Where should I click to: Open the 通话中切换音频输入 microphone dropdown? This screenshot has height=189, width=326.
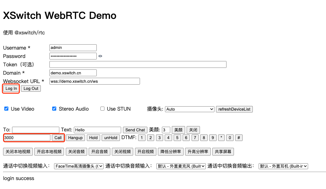point(181,166)
